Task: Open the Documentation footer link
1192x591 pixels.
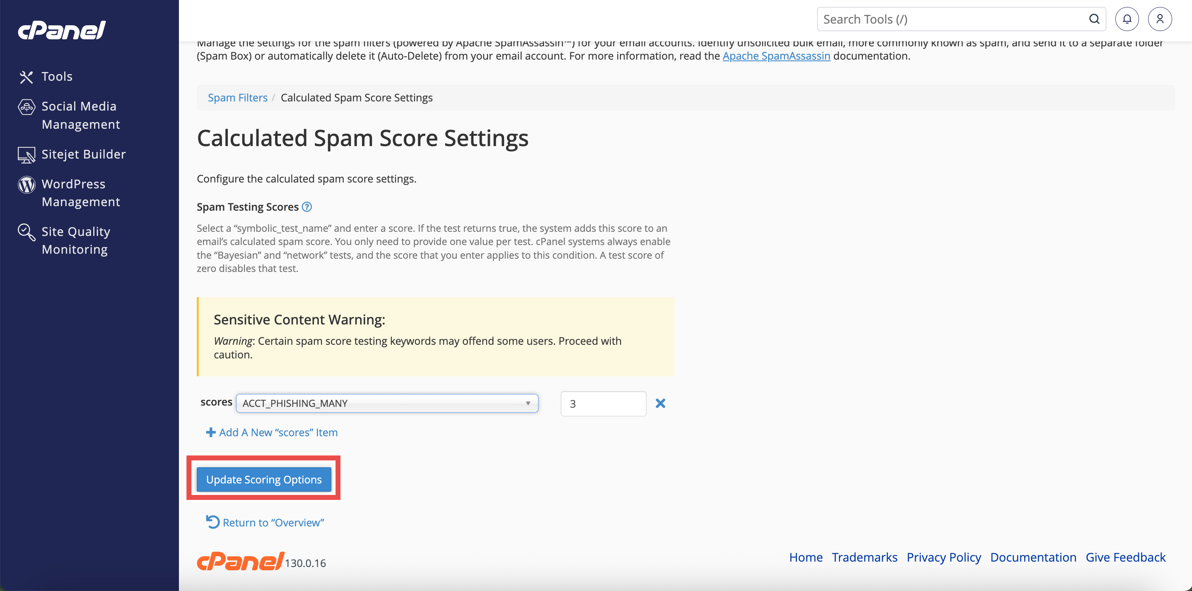Action: click(x=1033, y=557)
